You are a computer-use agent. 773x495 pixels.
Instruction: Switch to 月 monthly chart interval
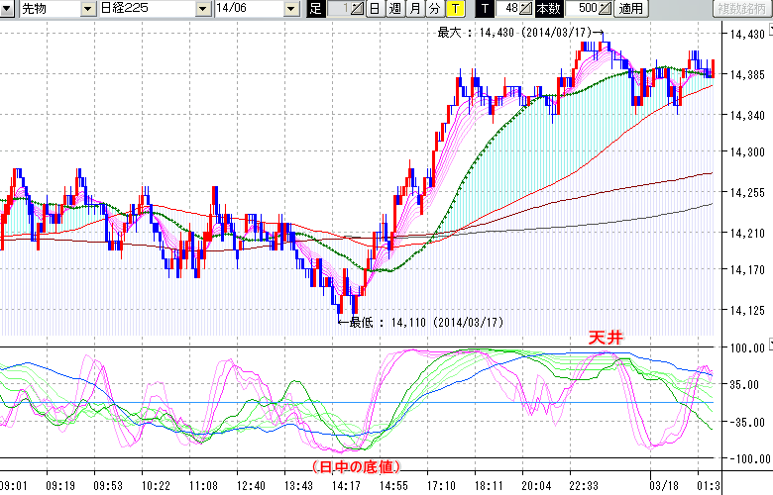point(413,9)
